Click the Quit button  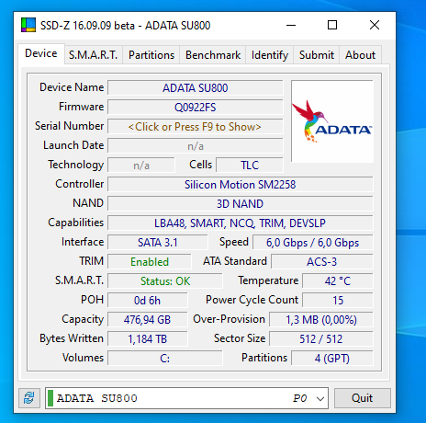pyautogui.click(x=362, y=398)
